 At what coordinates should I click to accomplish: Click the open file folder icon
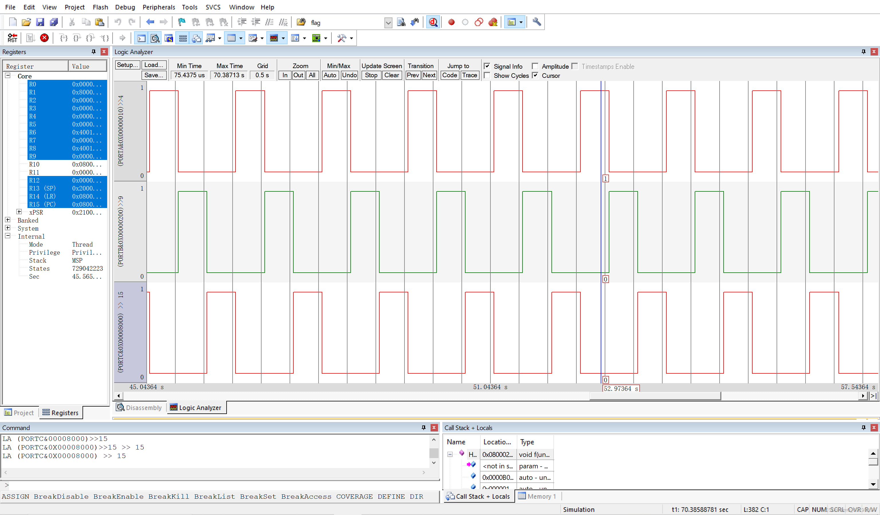(26, 22)
